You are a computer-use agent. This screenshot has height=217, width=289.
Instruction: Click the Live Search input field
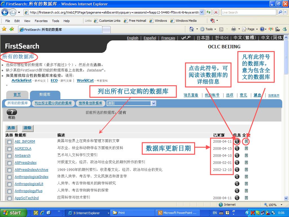tap(249, 12)
